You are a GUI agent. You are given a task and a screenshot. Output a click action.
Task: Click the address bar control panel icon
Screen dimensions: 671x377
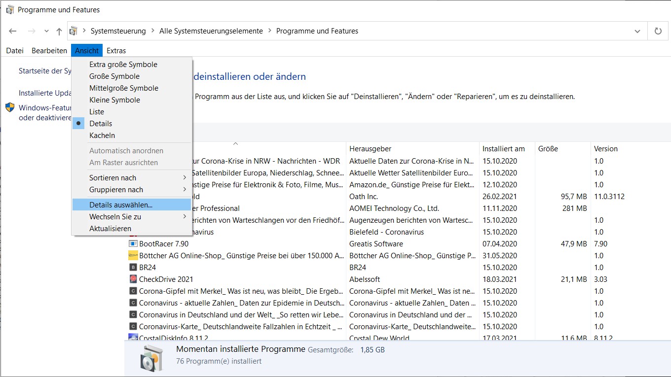[74, 31]
